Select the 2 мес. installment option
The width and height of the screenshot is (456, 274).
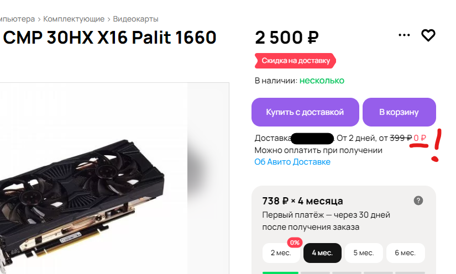[281, 253]
